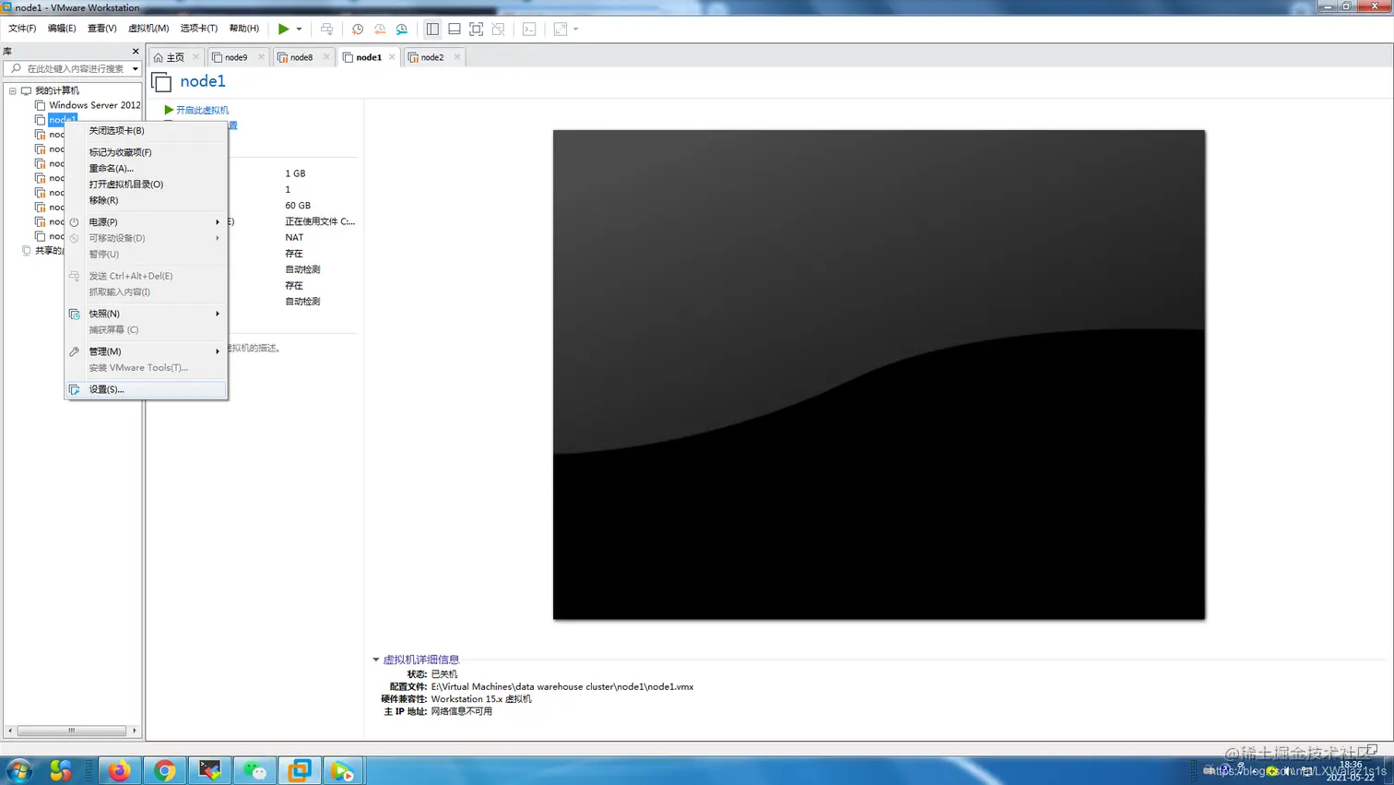Click the stretch guest display icon
1394x785 pixels.
click(x=561, y=30)
